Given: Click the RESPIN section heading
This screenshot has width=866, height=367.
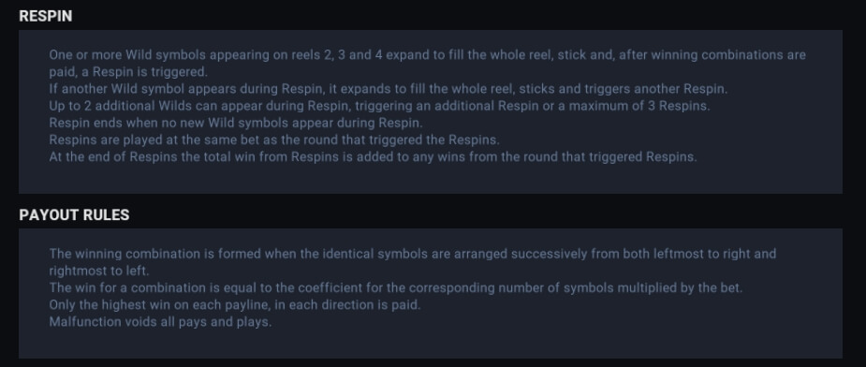Looking at the screenshot, I should [x=45, y=16].
